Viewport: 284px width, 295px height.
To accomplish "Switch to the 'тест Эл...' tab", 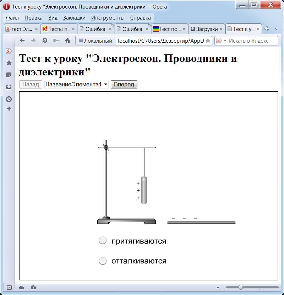I will pyautogui.click(x=22, y=29).
